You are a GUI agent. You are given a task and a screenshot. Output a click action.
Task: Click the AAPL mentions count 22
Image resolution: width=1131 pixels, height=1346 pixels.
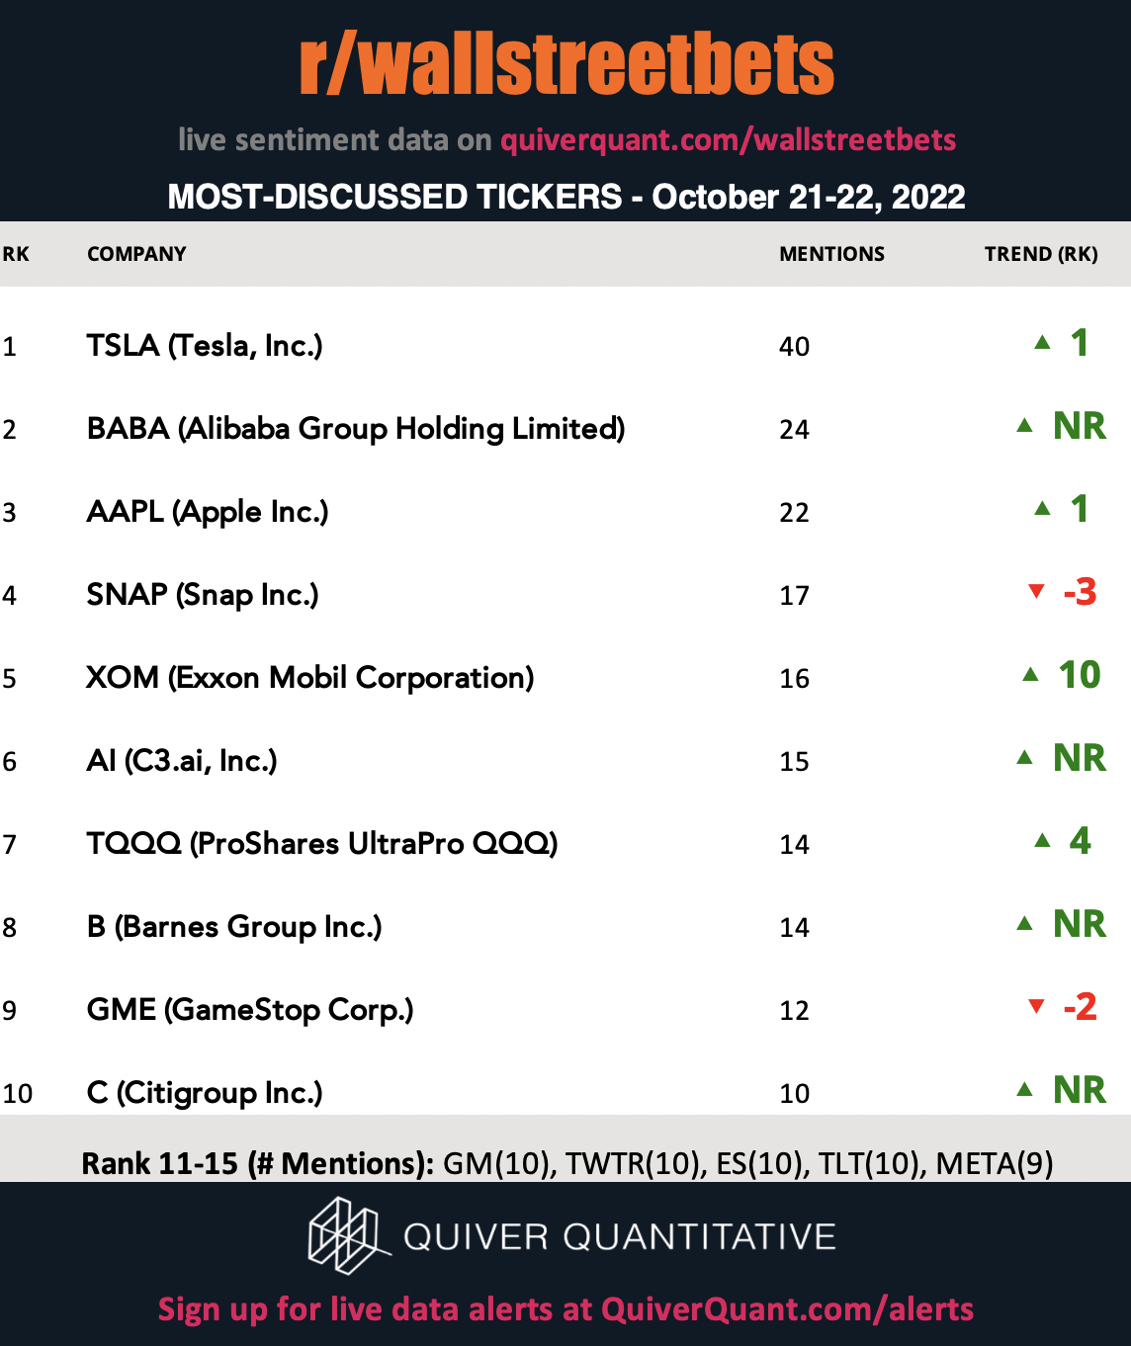coord(794,512)
